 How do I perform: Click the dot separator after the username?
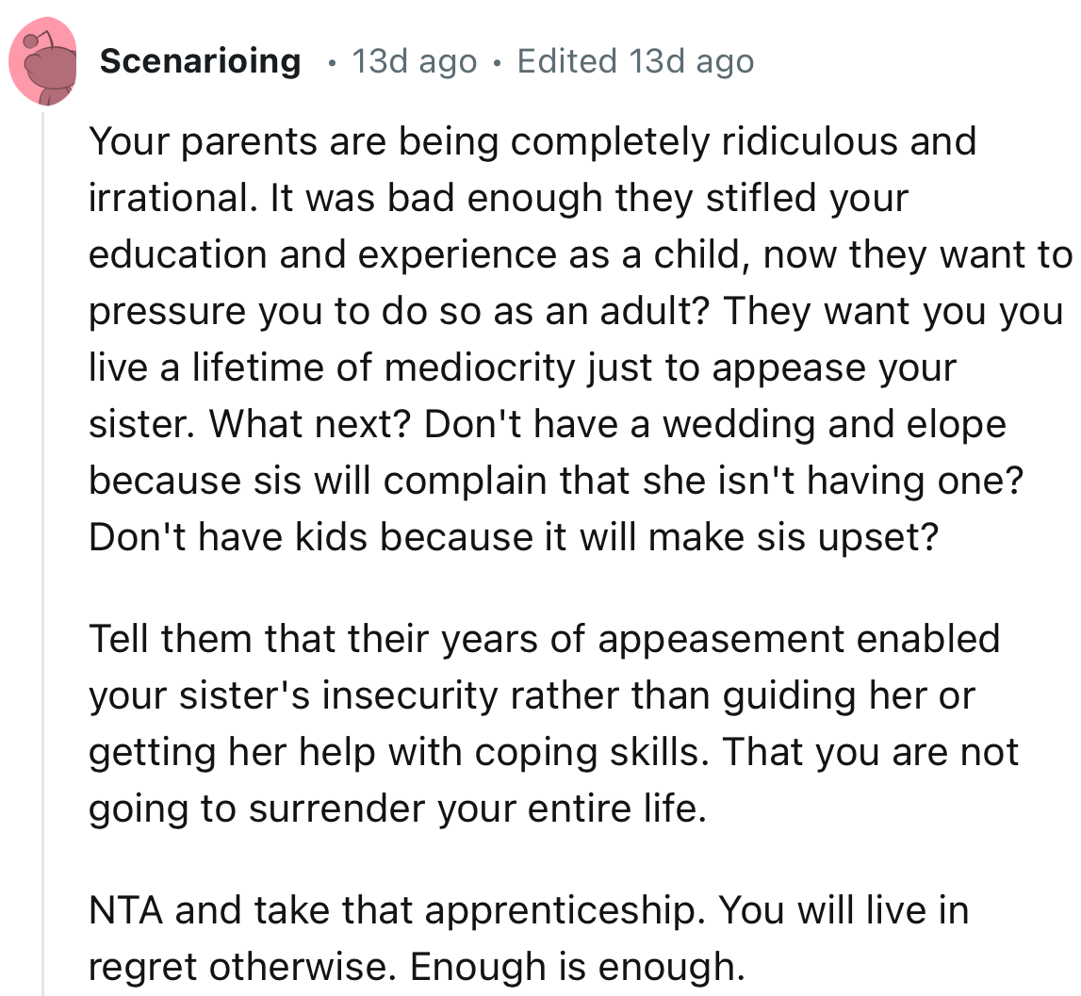pos(331,62)
